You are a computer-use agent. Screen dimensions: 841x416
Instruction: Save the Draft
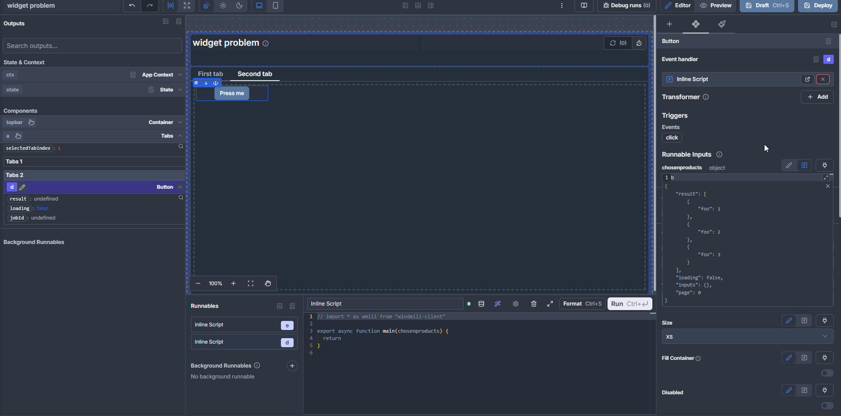[767, 5]
